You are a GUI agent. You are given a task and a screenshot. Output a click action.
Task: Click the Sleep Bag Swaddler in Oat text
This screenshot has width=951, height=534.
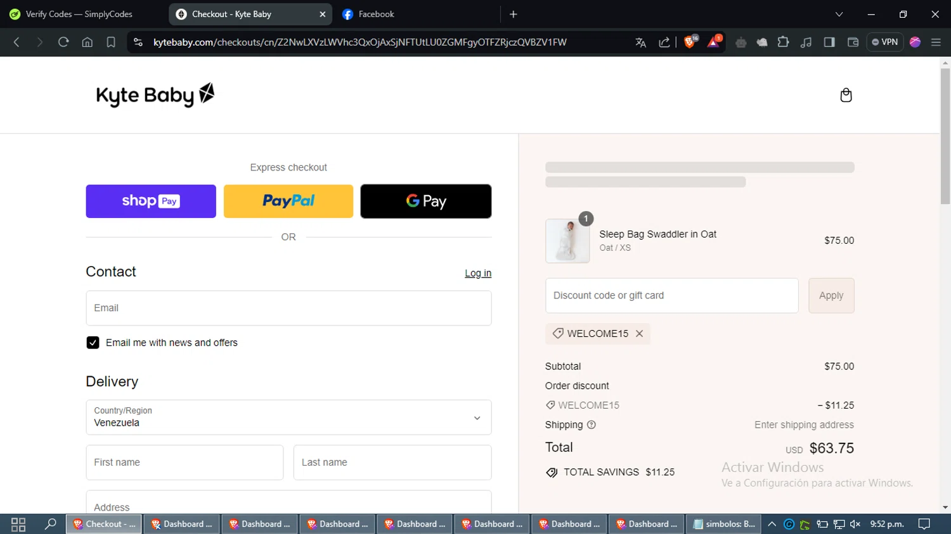tap(657, 234)
